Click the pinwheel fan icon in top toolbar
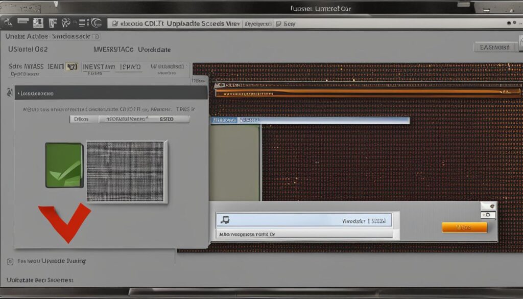Screen dimensions: 523x299 [66, 23]
